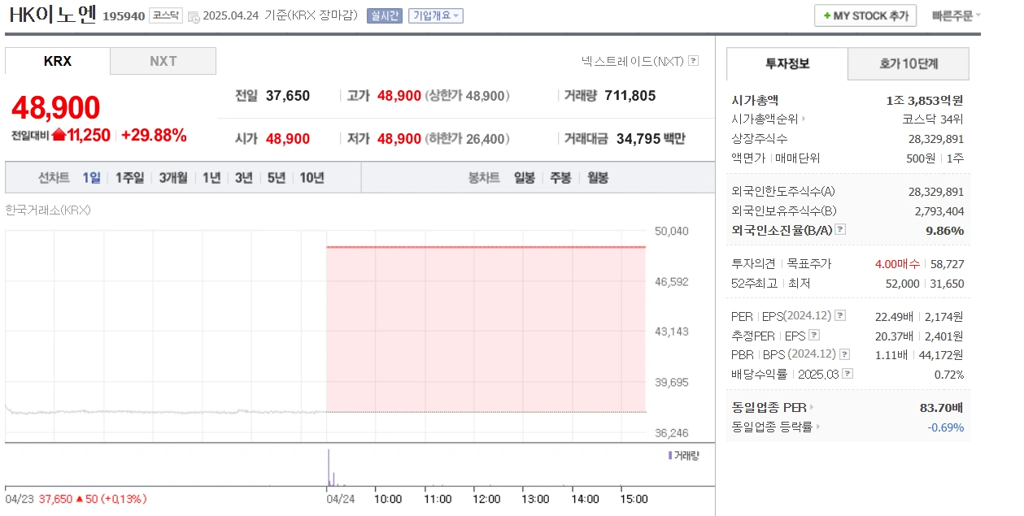Image resolution: width=1024 pixels, height=516 pixels.
Task: Open the 투자정보 tab
Action: click(x=787, y=63)
